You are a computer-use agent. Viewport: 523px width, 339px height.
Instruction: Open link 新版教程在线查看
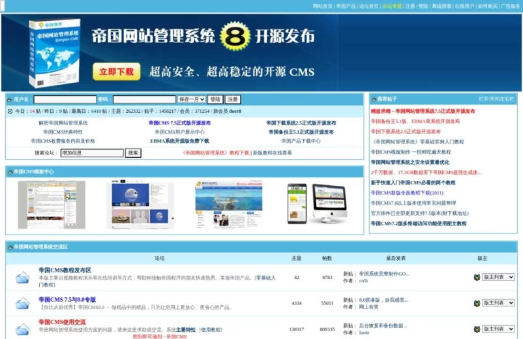[272, 153]
